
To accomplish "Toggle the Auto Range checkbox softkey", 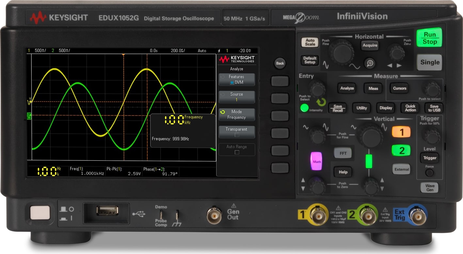I will (236, 149).
